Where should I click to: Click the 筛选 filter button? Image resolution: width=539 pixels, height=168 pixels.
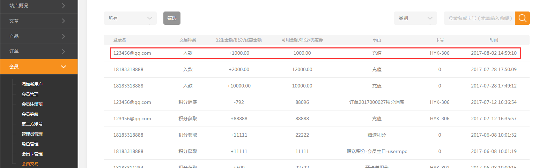point(172,18)
